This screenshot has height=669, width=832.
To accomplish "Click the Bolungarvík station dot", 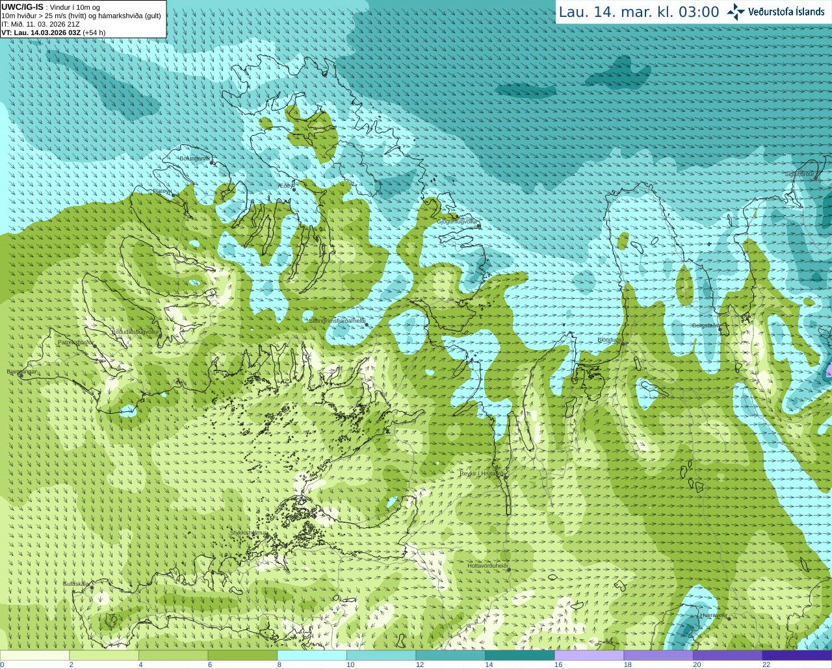I will pos(212,162).
